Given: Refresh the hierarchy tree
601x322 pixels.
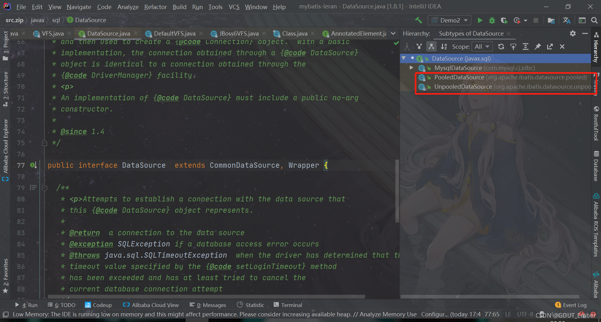Looking at the screenshot, I should pyautogui.click(x=501, y=47).
